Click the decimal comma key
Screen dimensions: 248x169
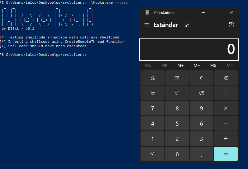[201, 154]
